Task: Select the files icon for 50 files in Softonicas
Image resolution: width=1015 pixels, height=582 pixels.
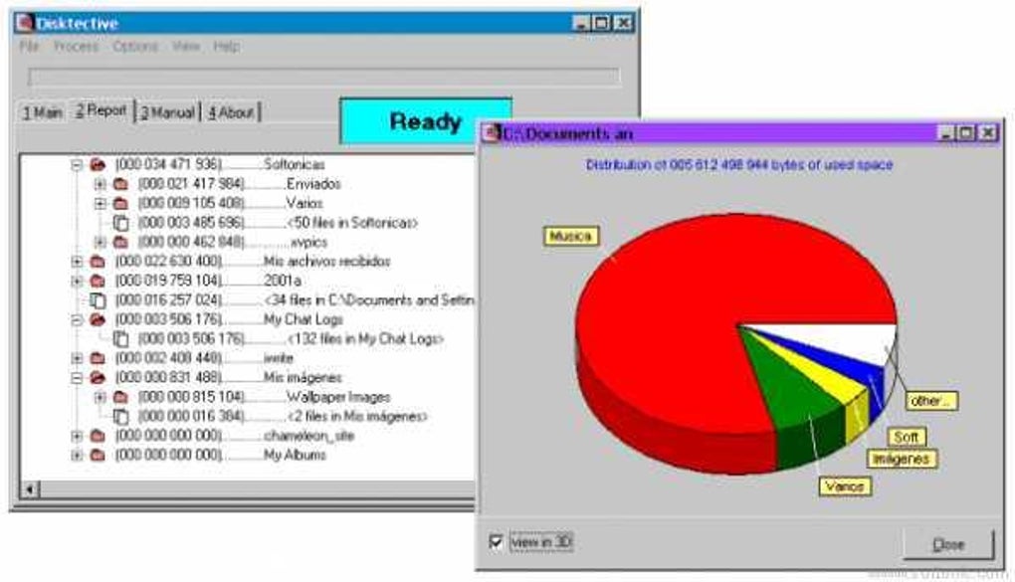Action: click(x=120, y=223)
